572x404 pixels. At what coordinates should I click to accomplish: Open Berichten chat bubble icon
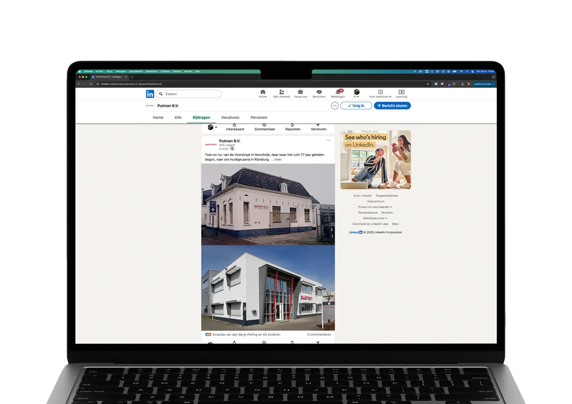(x=319, y=92)
